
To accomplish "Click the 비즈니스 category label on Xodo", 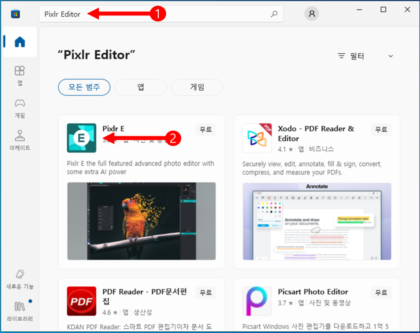I will tap(322, 149).
